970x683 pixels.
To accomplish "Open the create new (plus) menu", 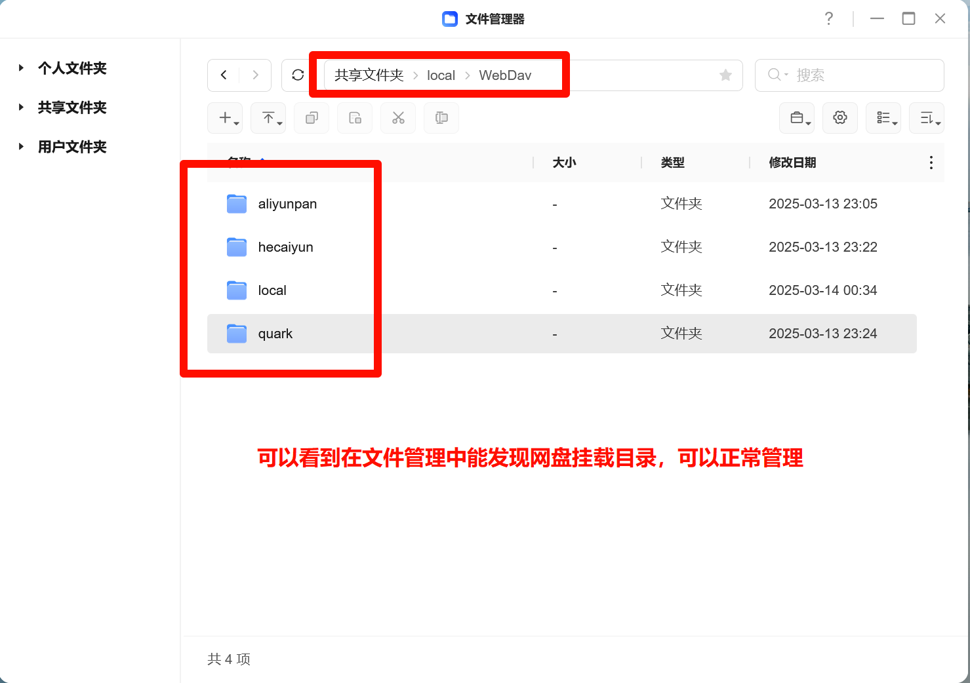I will click(225, 118).
